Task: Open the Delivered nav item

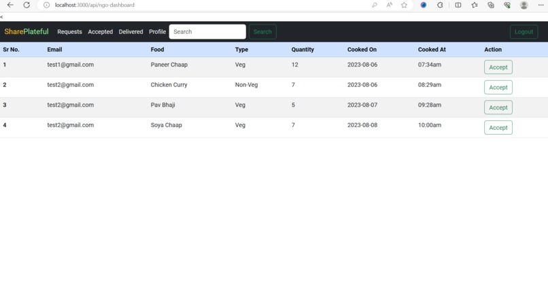Action: click(131, 31)
